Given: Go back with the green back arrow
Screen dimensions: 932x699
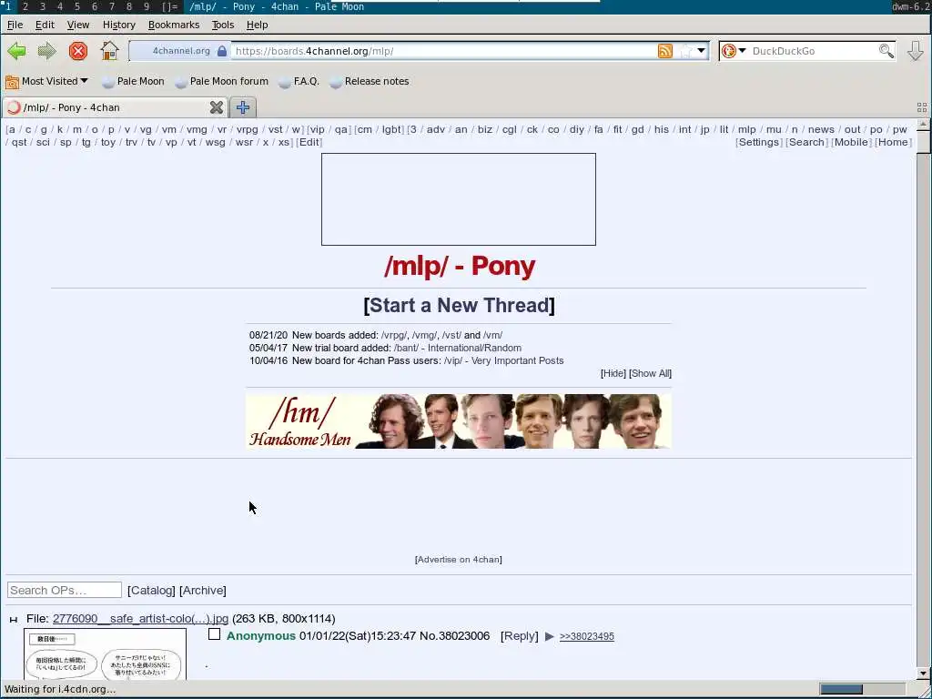Looking at the screenshot, I should pyautogui.click(x=16, y=51).
